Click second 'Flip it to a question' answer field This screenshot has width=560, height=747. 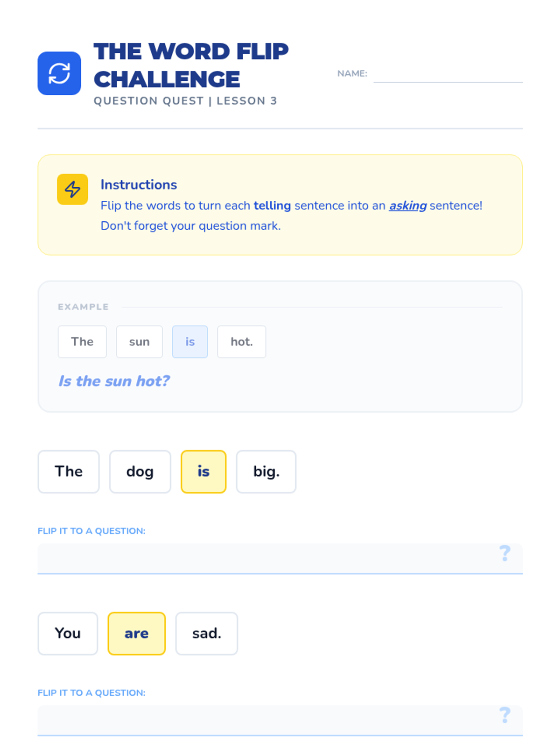point(266,720)
